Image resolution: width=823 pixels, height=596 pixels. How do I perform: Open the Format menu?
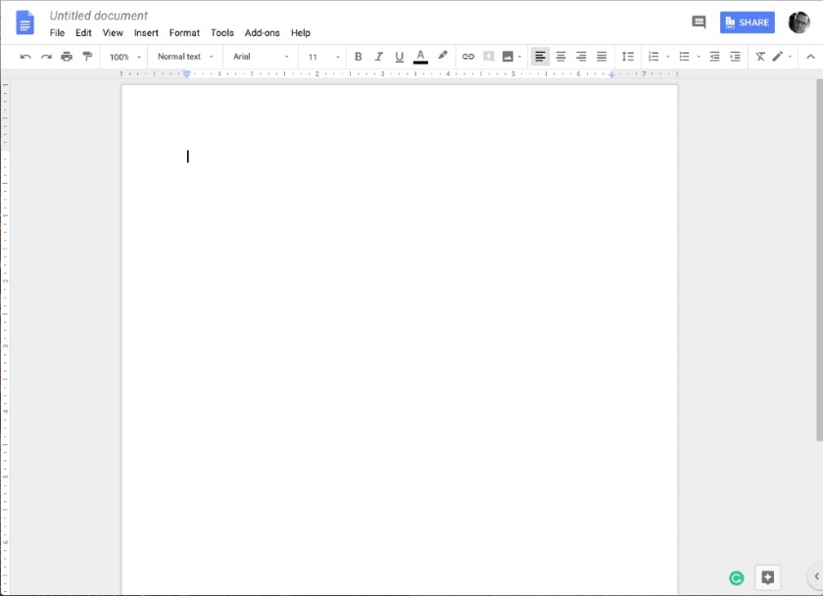184,32
